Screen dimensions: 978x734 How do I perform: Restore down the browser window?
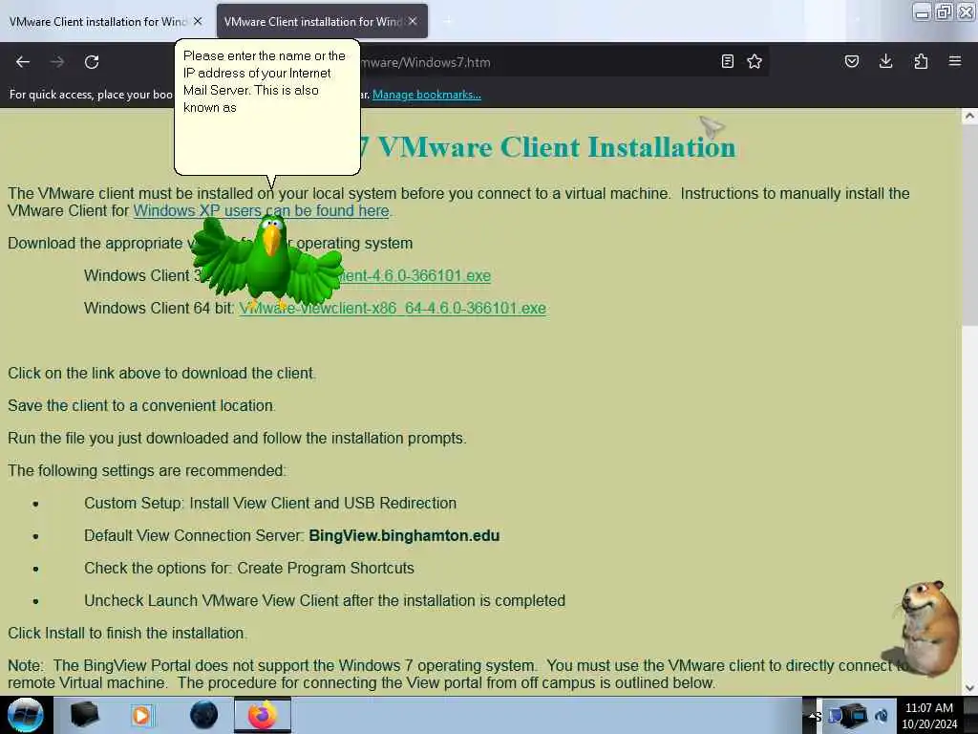(945, 11)
